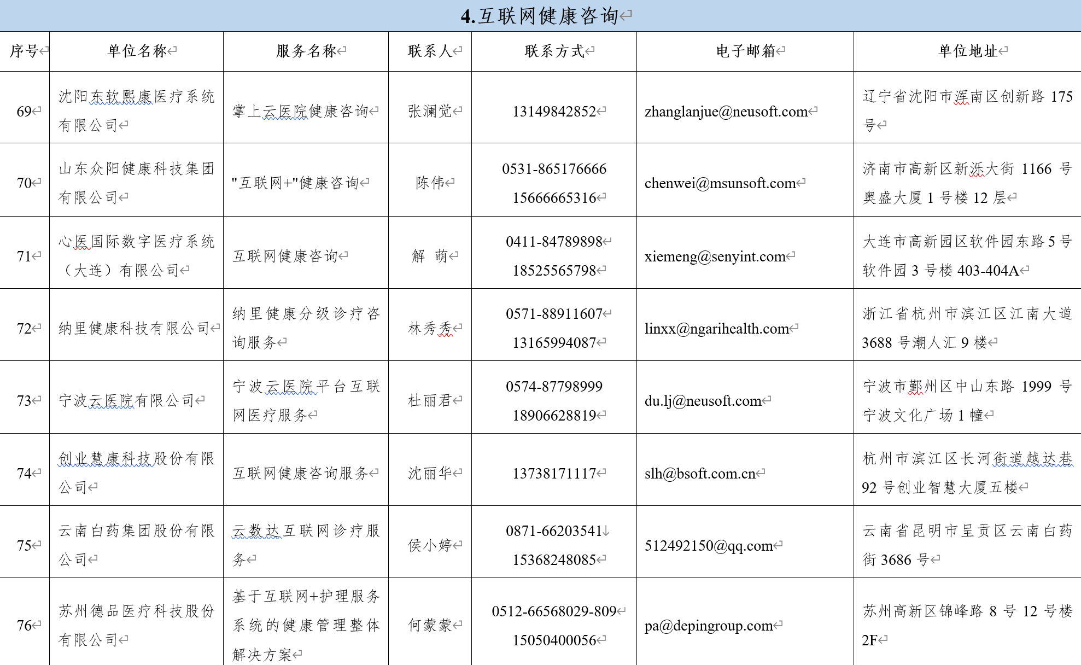
Task: Click phone number 0411-84789898
Action: click(554, 241)
